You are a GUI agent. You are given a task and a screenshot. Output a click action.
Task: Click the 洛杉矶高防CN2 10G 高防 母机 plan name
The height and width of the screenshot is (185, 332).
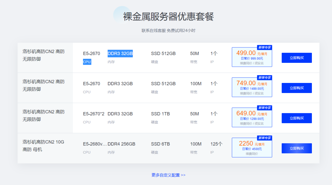[43, 145]
